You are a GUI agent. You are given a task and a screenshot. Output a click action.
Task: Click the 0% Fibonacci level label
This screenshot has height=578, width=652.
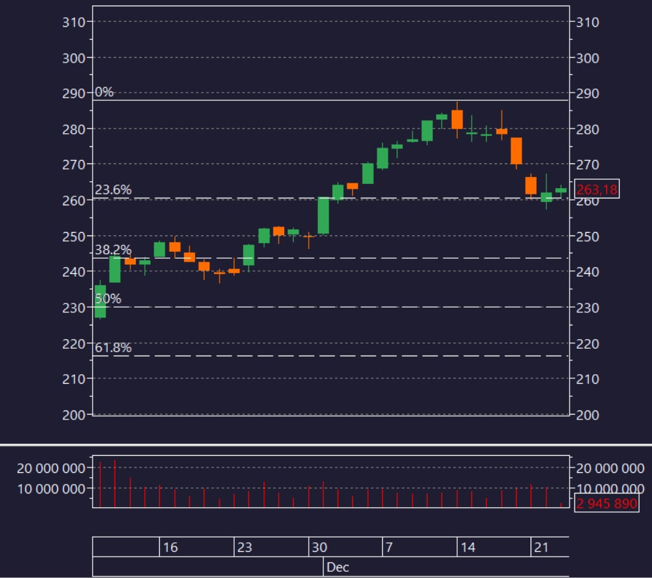[x=104, y=92]
